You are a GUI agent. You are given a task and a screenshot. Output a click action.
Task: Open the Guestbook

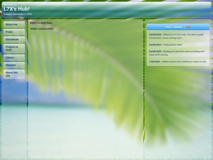14,40
